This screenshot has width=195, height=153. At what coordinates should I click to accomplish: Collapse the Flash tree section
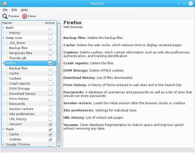click(x=3, y=129)
